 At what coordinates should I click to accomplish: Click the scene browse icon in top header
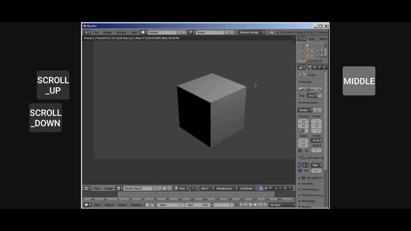[x=191, y=32]
